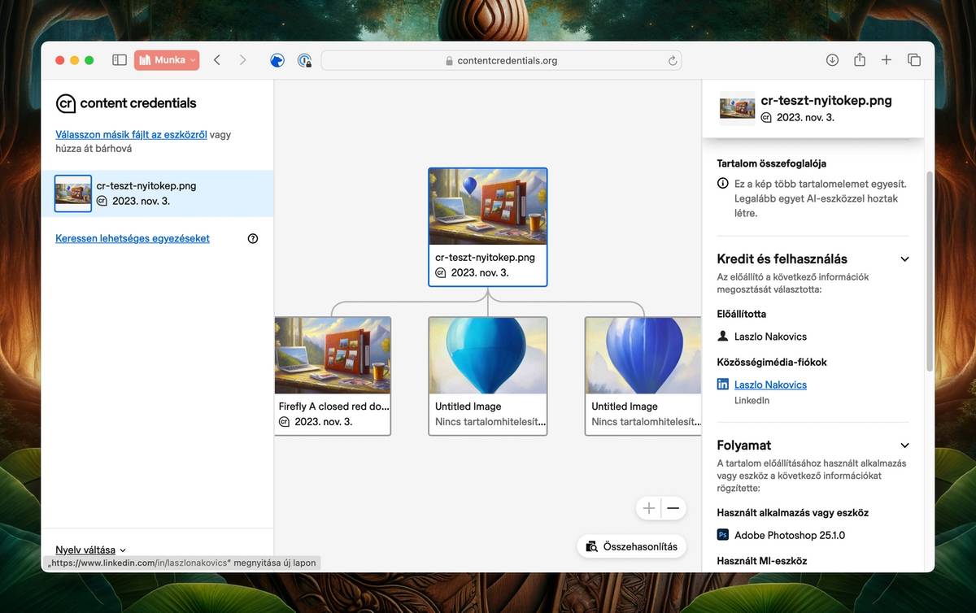Select the root cr-teszt-nyitokep.png tree node
The height and width of the screenshot is (613, 976).
click(488, 227)
